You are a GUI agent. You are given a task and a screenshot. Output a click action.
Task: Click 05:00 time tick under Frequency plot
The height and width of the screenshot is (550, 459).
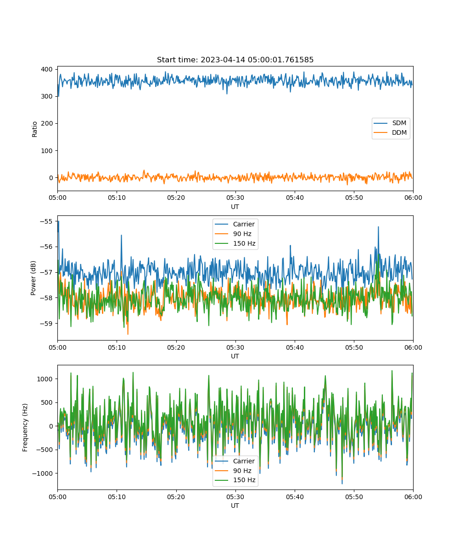(x=57, y=496)
